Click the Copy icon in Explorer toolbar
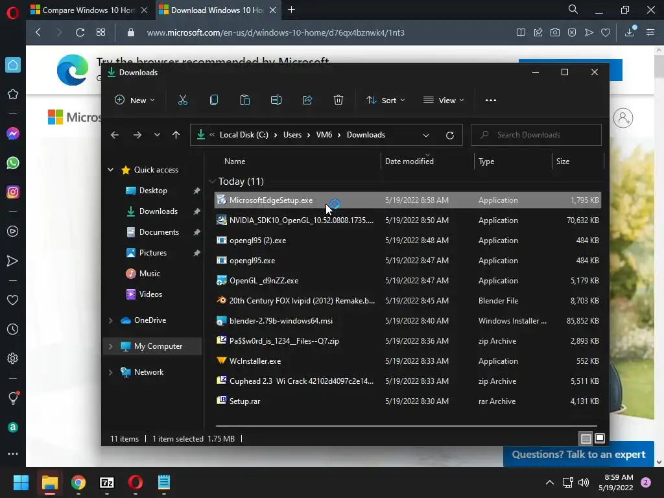Image resolution: width=664 pixels, height=498 pixels. (x=214, y=101)
